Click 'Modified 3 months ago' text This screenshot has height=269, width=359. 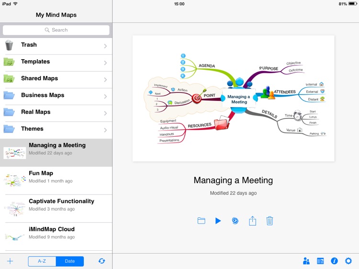[52, 209]
